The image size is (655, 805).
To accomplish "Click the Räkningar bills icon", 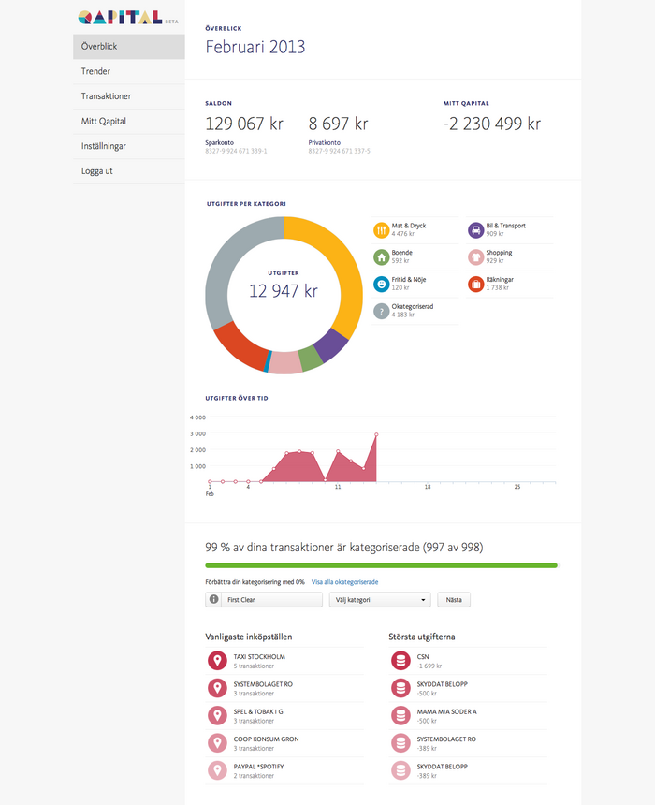I will 476,284.
